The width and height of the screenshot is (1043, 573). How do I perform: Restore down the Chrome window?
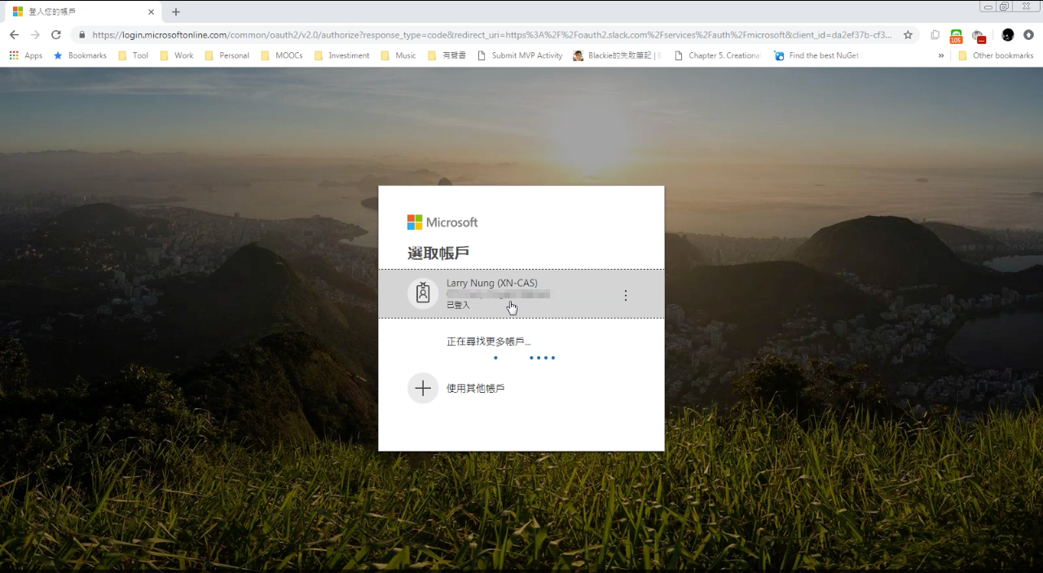click(1004, 7)
